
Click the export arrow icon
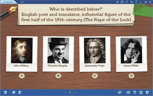148,92
